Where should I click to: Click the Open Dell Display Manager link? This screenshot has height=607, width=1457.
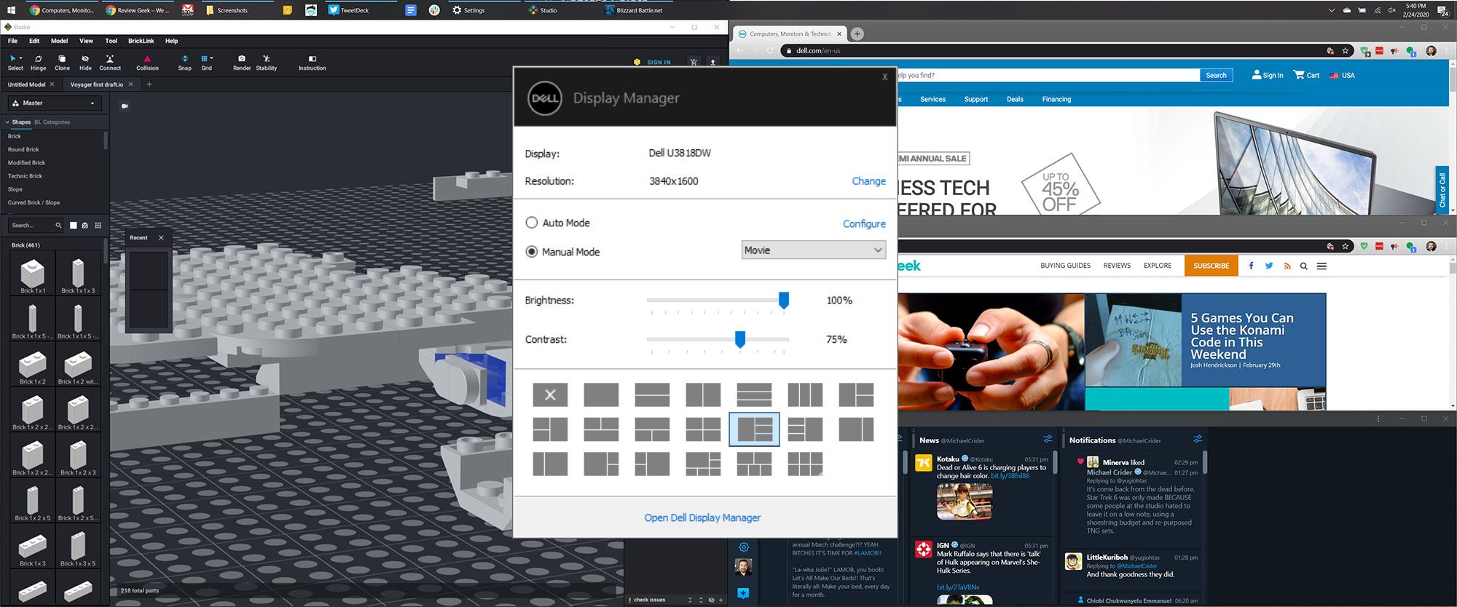[702, 517]
